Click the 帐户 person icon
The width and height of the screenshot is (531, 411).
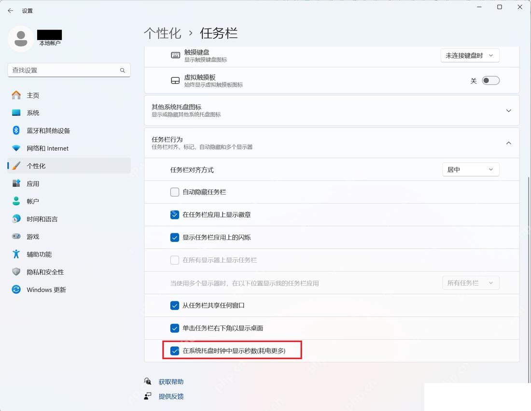(16, 201)
